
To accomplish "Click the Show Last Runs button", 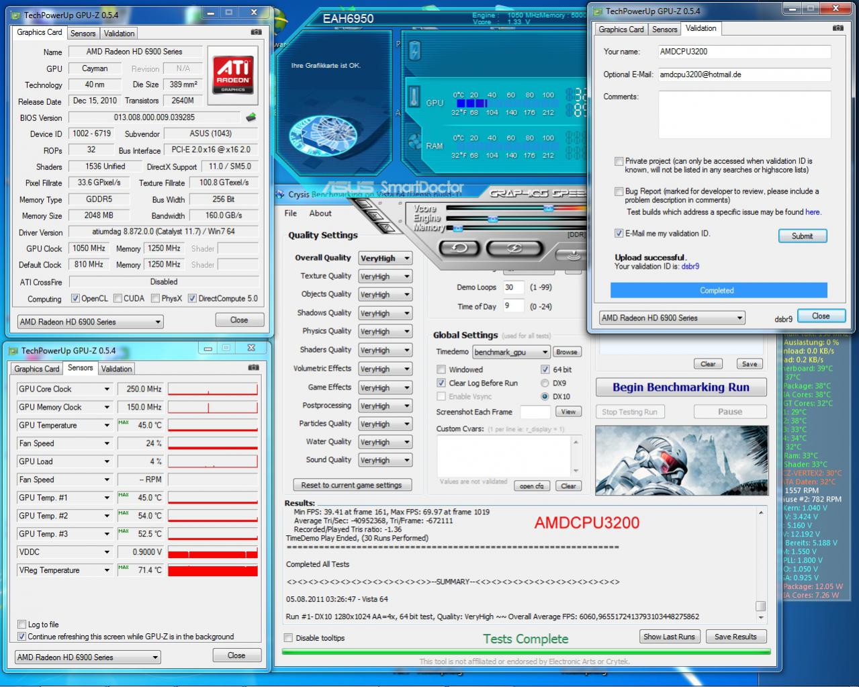I will (669, 637).
